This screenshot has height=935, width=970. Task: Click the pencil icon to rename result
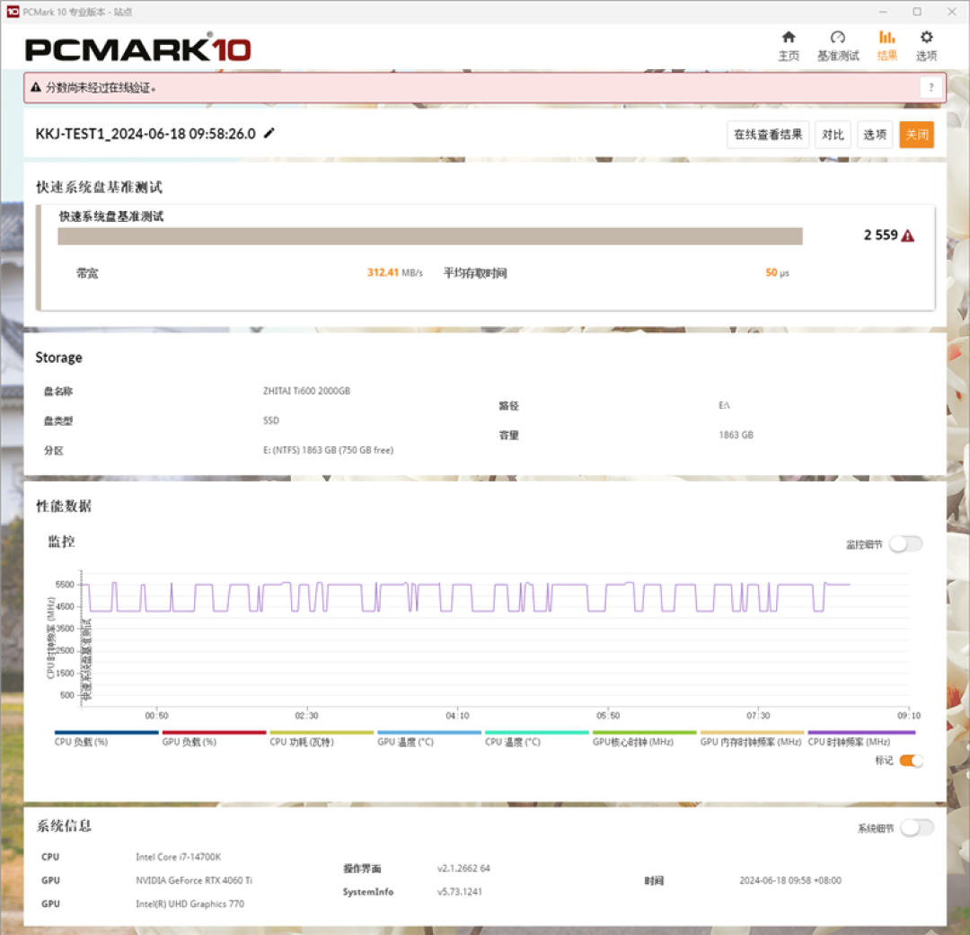269,133
